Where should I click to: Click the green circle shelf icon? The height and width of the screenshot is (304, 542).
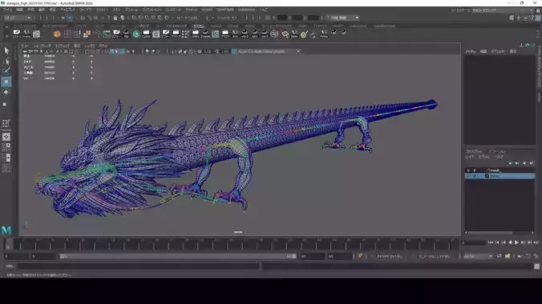[x=136, y=34]
